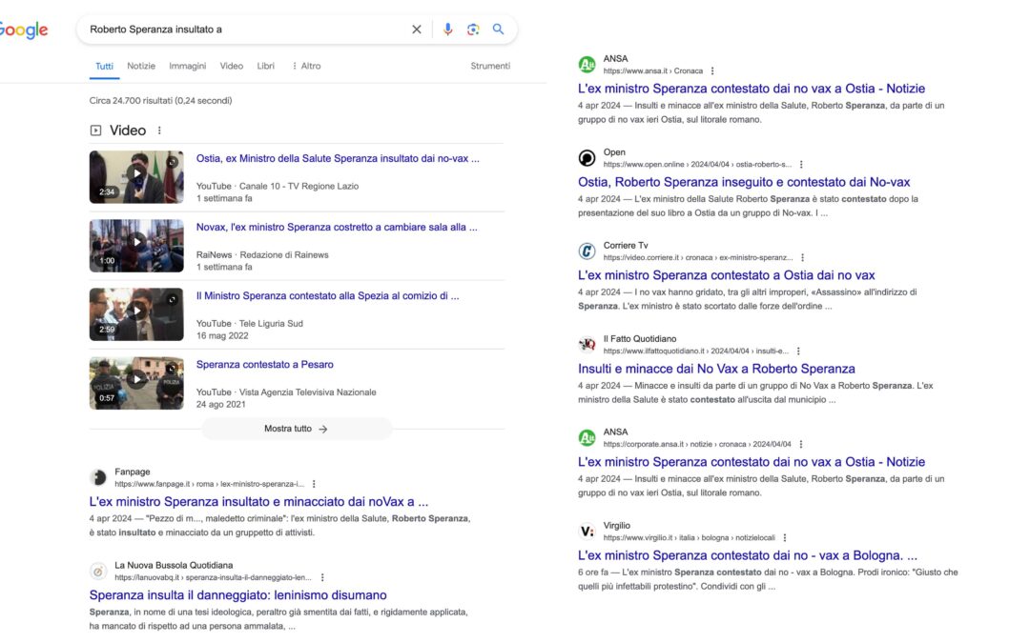Open the Google logo homepage
The width and height of the screenshot is (1030, 643).
click(x=24, y=30)
